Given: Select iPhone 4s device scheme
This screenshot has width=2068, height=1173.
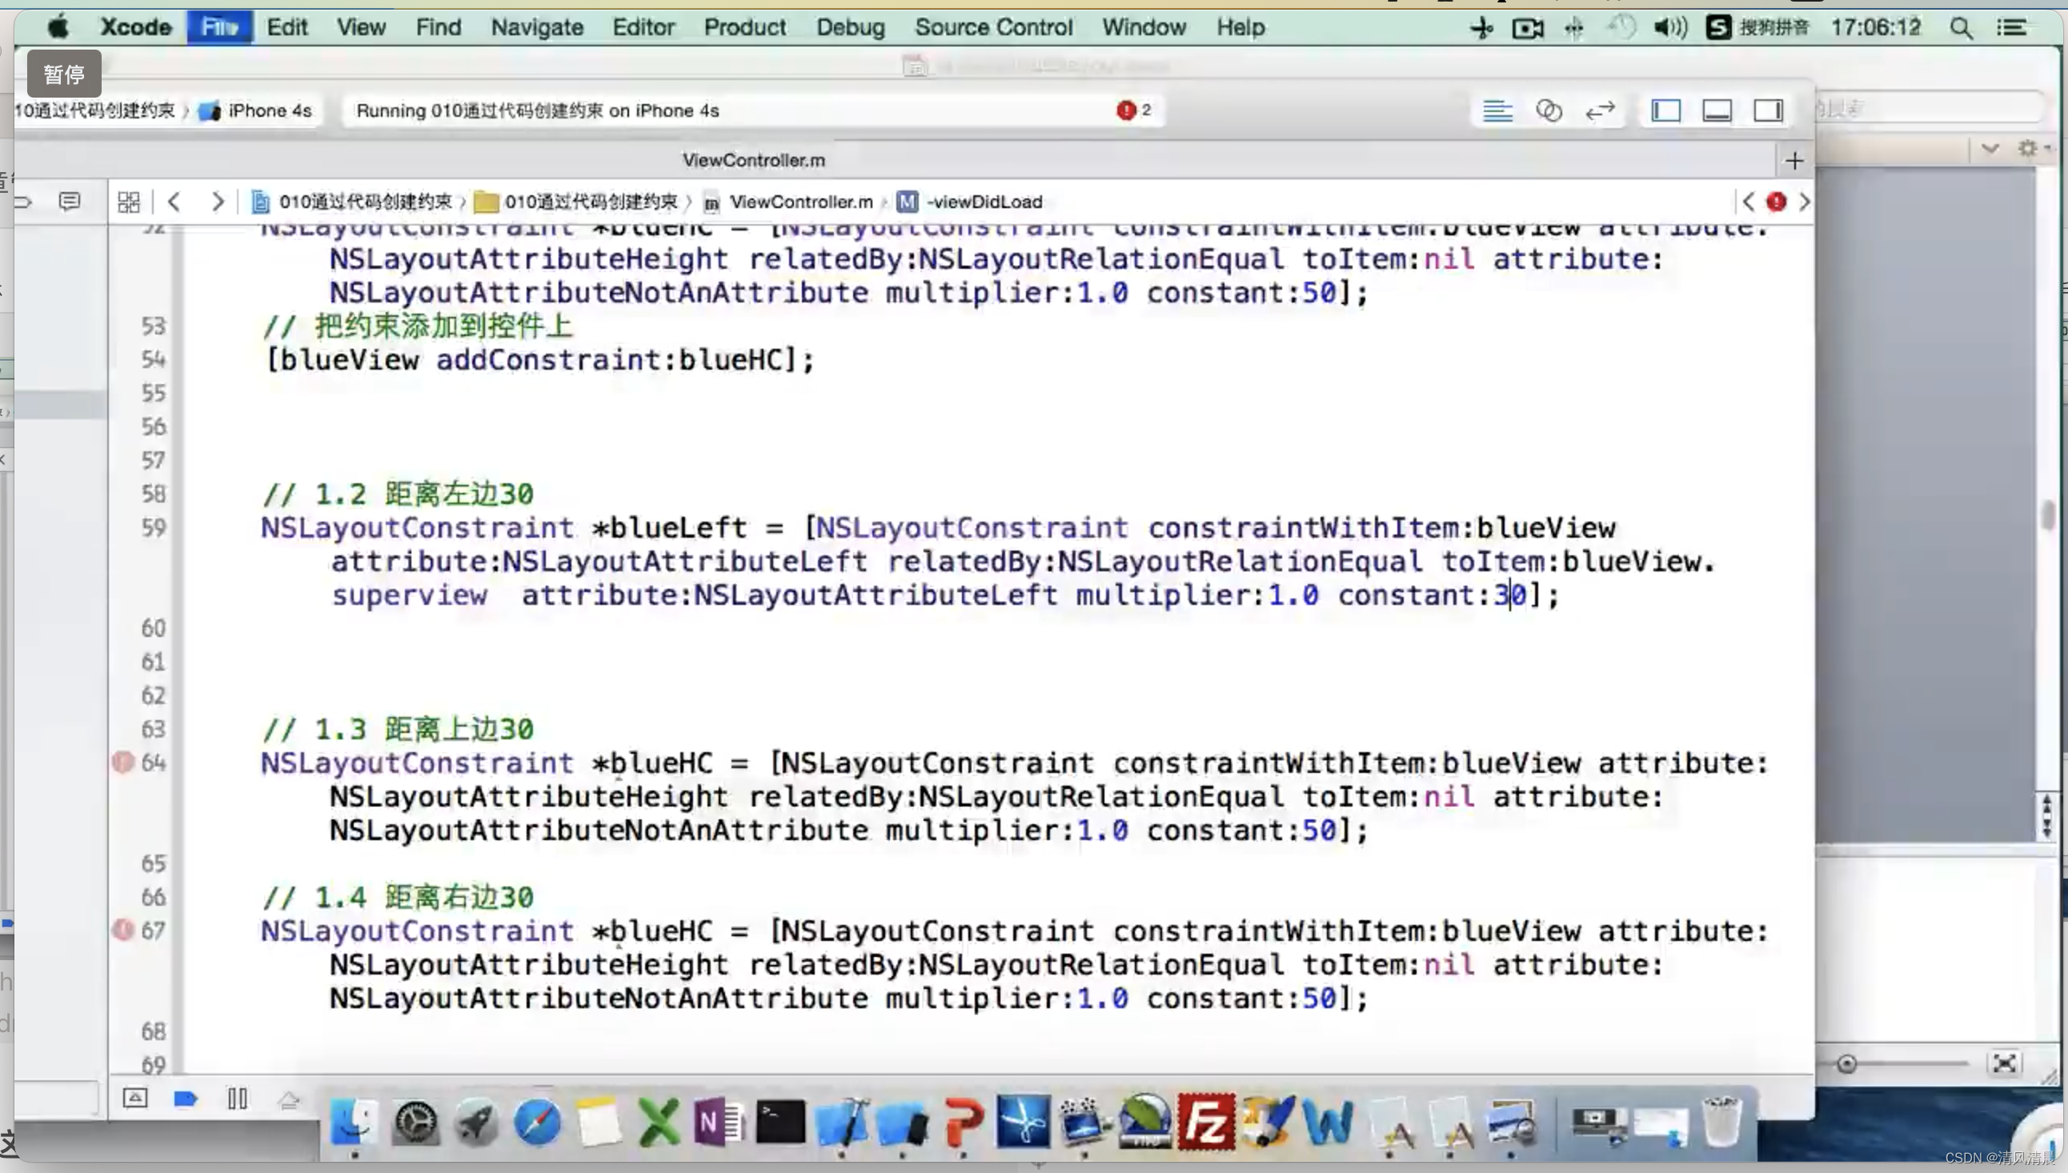Looking at the screenshot, I should 268,110.
